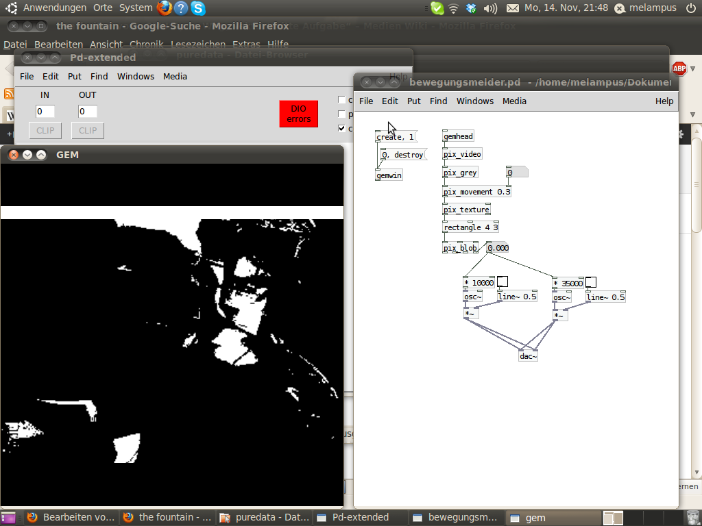Open melampus user menu in top panel

coord(646,8)
